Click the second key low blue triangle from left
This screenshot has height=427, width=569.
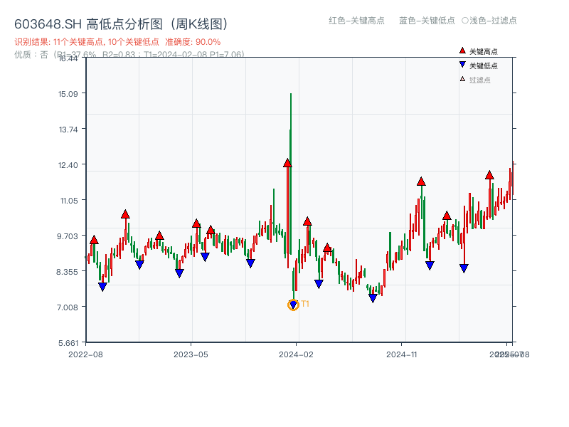[x=139, y=265]
